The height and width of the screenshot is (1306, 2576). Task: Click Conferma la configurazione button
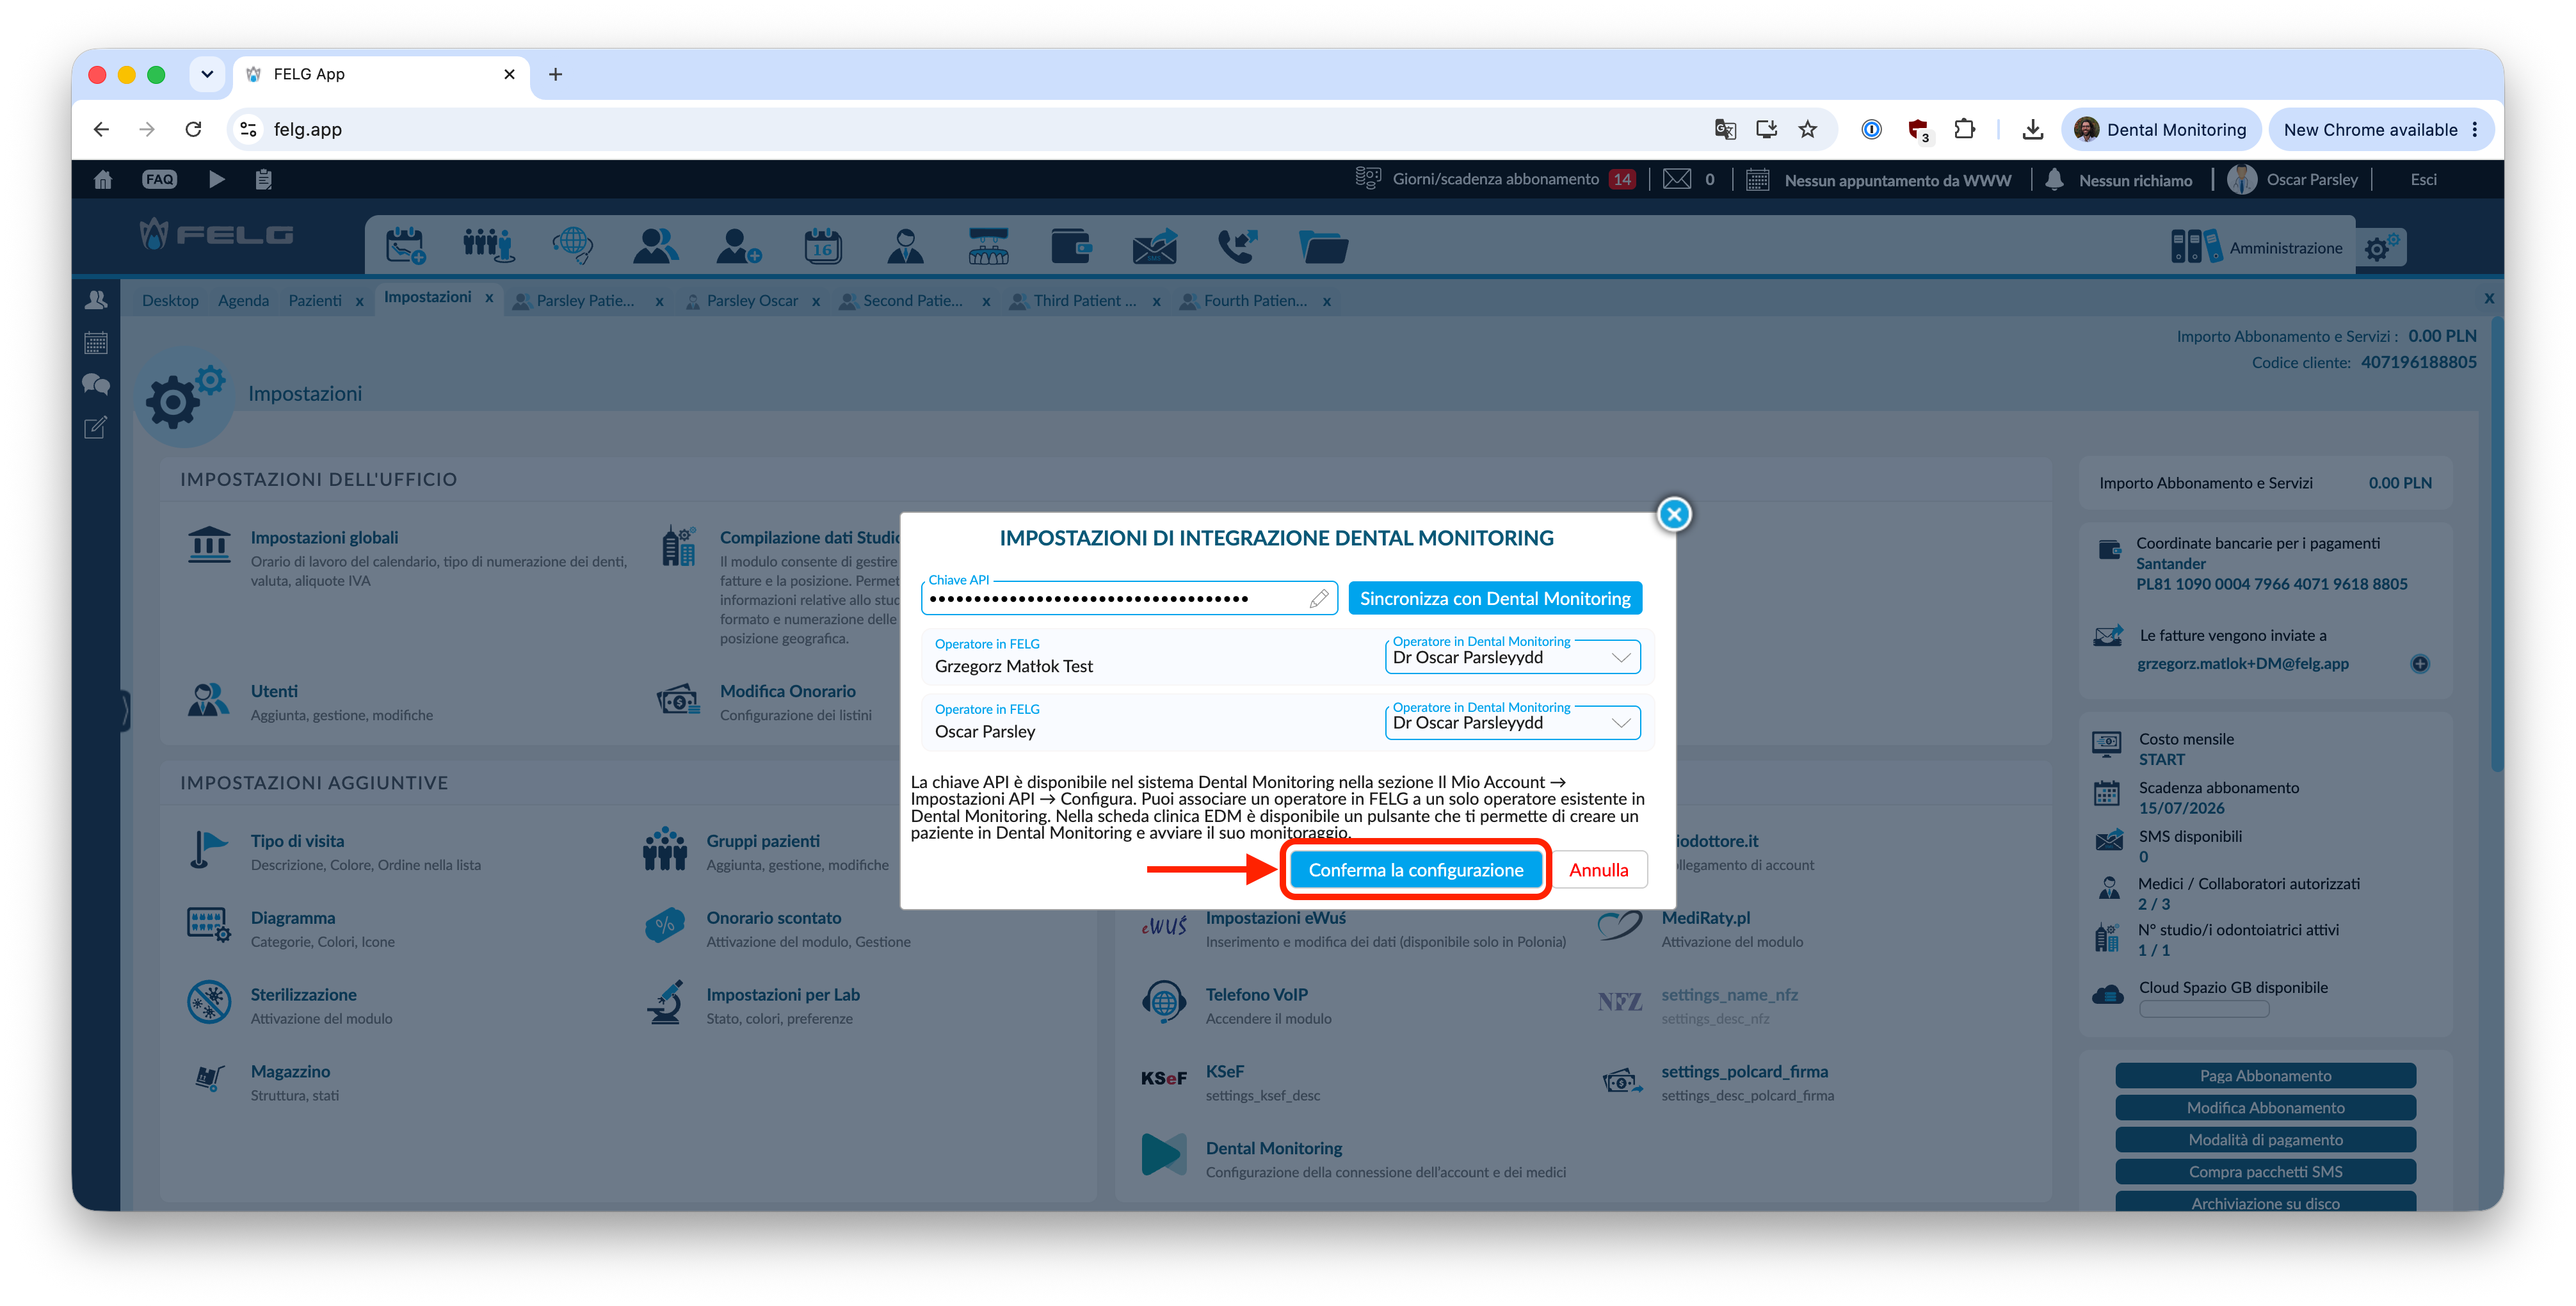click(1415, 869)
